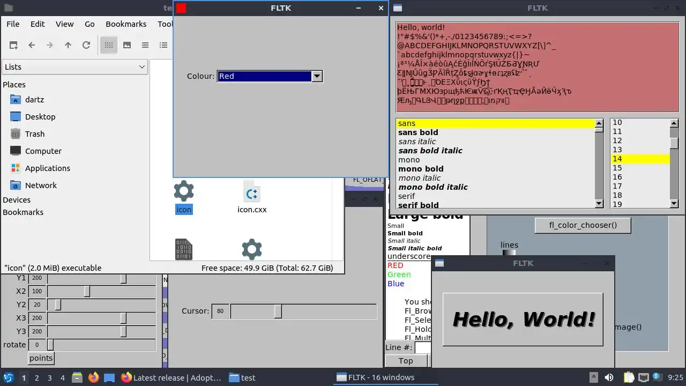Go back in the file manager

pos(32,45)
